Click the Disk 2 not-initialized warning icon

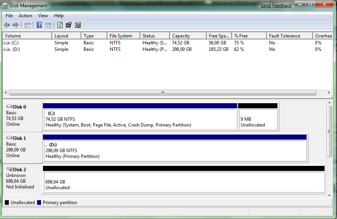(10, 169)
